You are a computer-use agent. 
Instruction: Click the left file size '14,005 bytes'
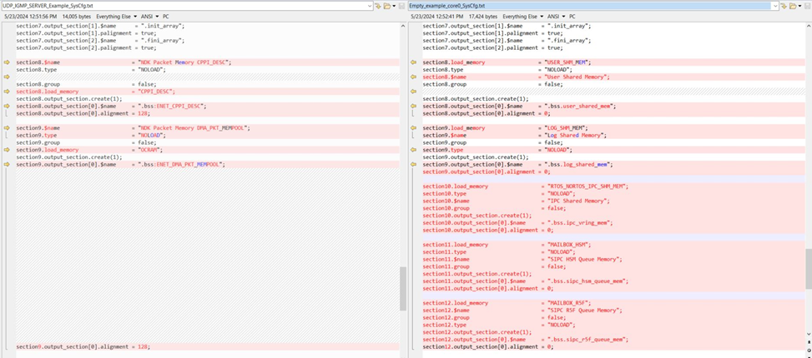[x=77, y=17]
